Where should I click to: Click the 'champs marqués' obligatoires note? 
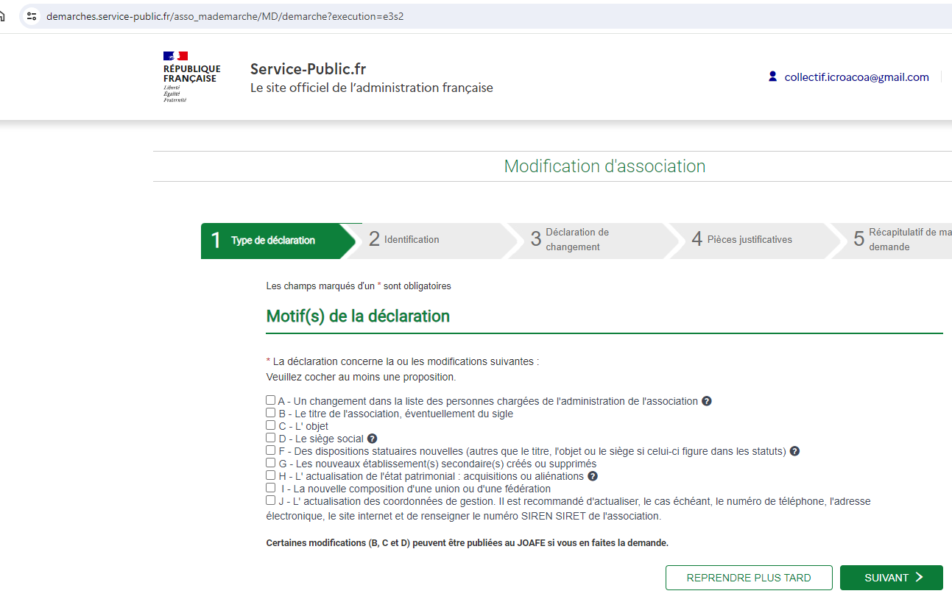click(x=359, y=286)
